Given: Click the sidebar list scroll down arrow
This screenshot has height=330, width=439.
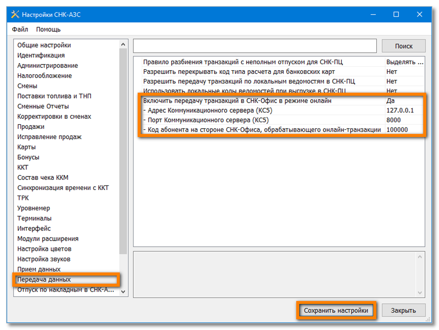Looking at the screenshot, I should 124,291.
